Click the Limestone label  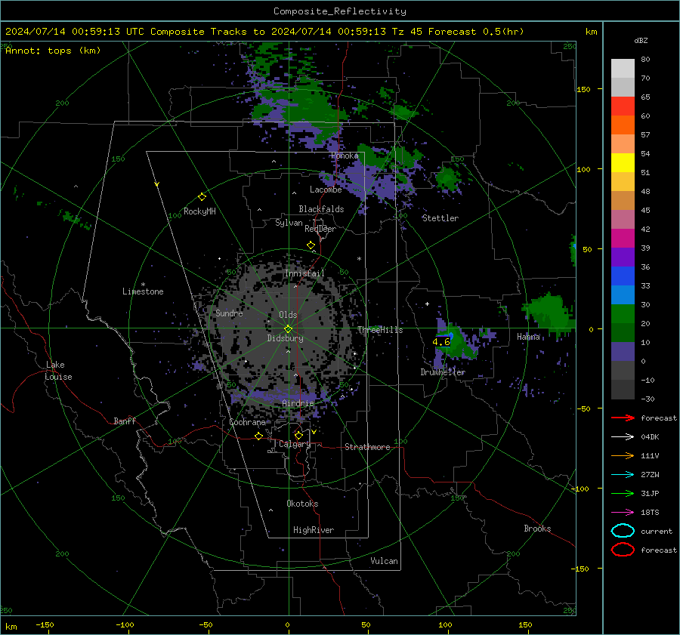(143, 291)
